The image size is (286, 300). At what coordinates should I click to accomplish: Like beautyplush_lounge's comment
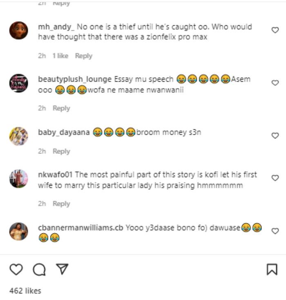[x=275, y=83]
